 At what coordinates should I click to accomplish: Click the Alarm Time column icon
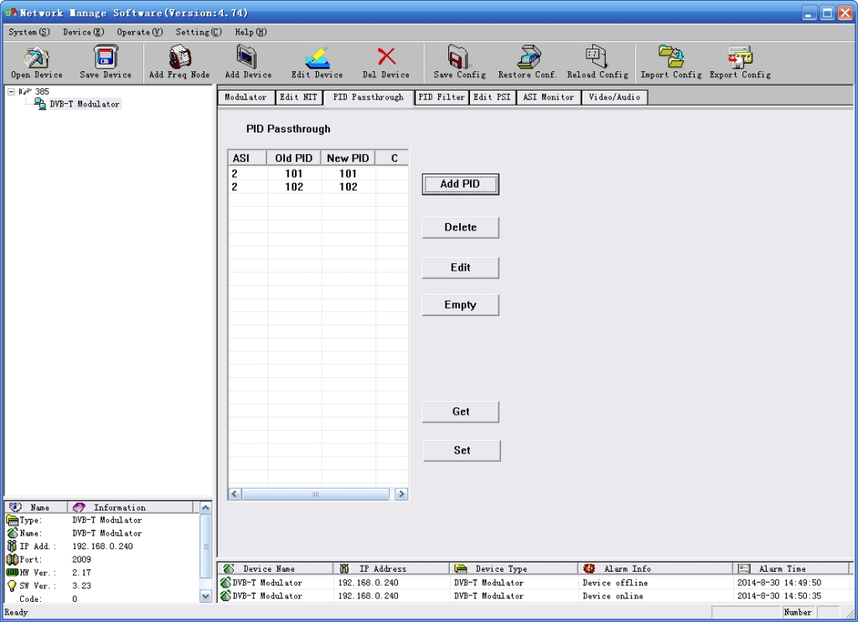click(x=744, y=569)
